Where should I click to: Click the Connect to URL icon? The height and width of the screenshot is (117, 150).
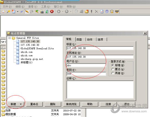point(42,12)
